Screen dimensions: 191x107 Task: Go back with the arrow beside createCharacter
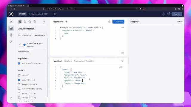[x=20, y=45]
